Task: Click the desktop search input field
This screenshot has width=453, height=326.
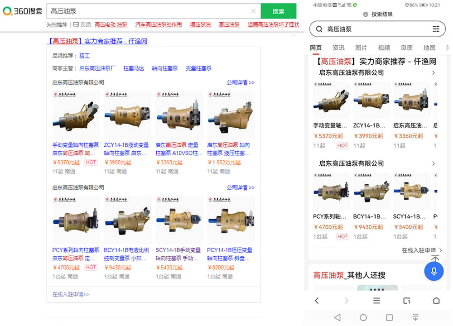Action: [149, 11]
